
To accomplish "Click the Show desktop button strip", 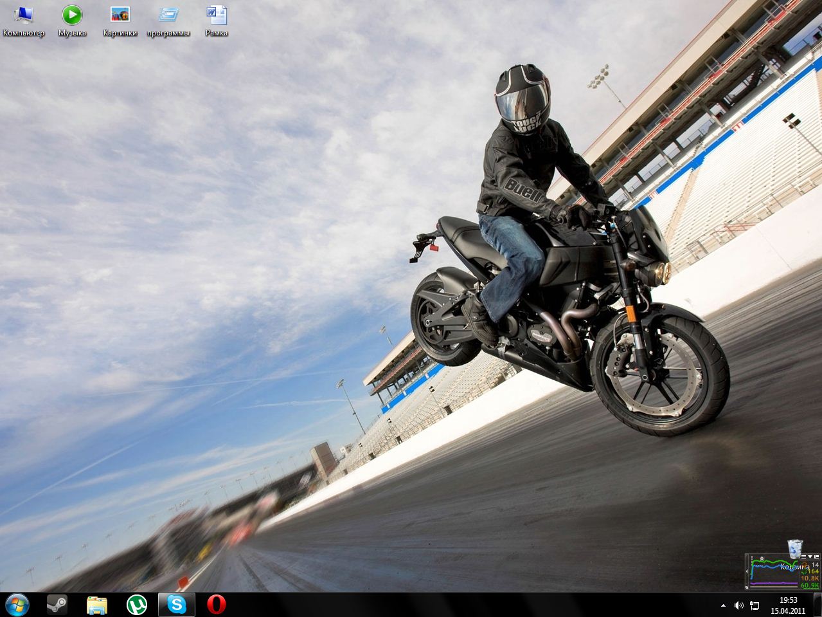I will (818, 605).
